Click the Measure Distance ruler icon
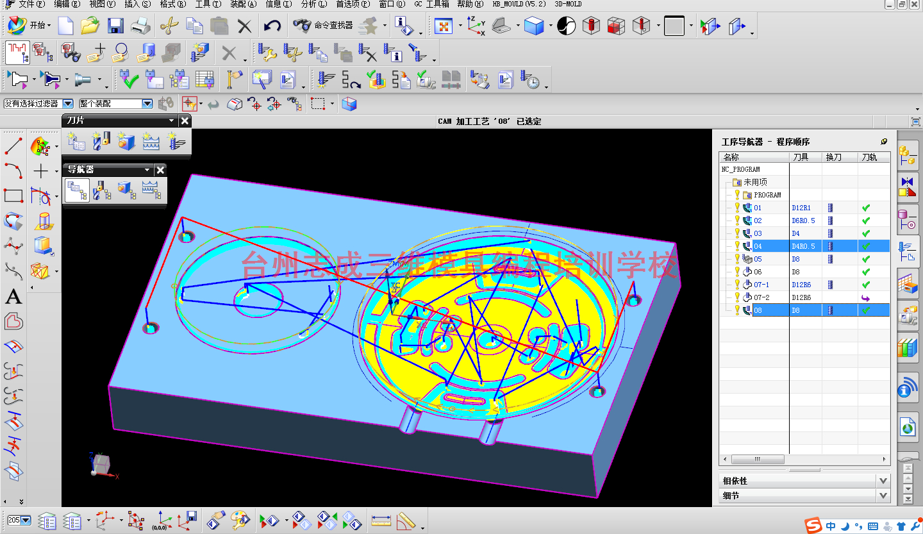Screen dimensions: 923x534 [x=381, y=520]
